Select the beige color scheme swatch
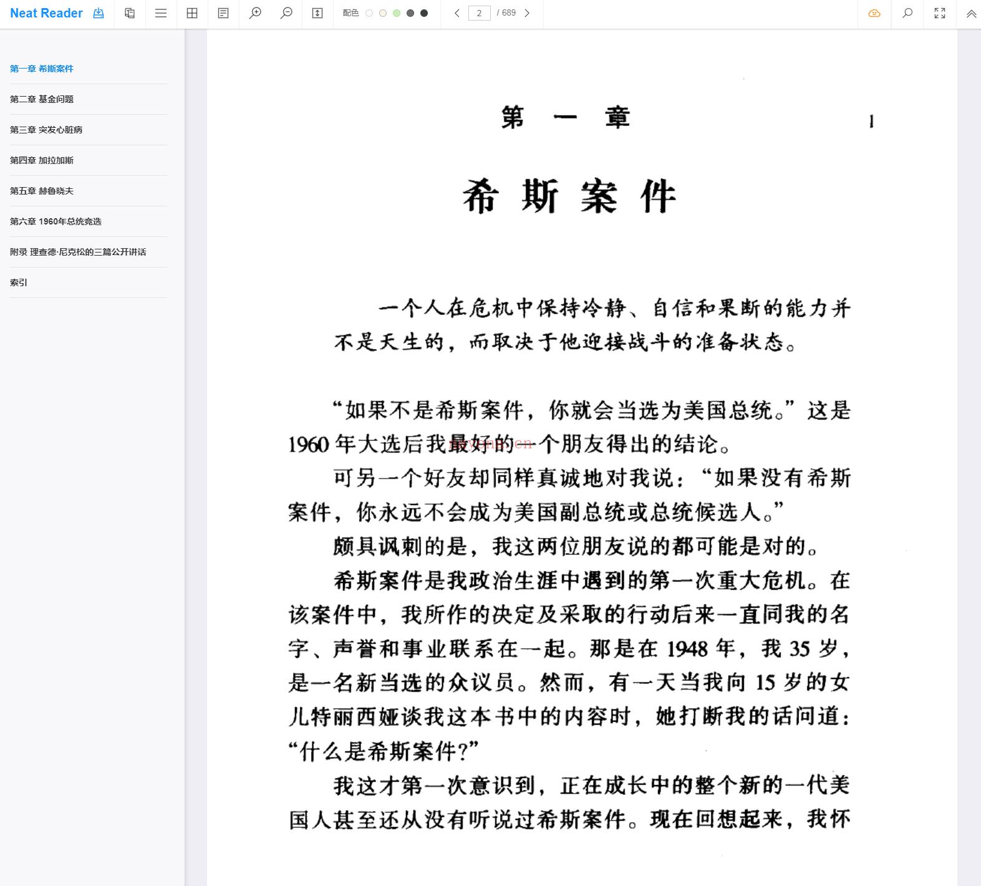 (383, 13)
